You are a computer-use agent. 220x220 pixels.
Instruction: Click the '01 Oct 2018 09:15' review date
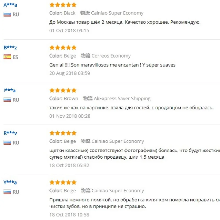click(x=69, y=31)
